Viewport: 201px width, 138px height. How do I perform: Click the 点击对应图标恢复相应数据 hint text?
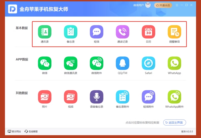142,123
